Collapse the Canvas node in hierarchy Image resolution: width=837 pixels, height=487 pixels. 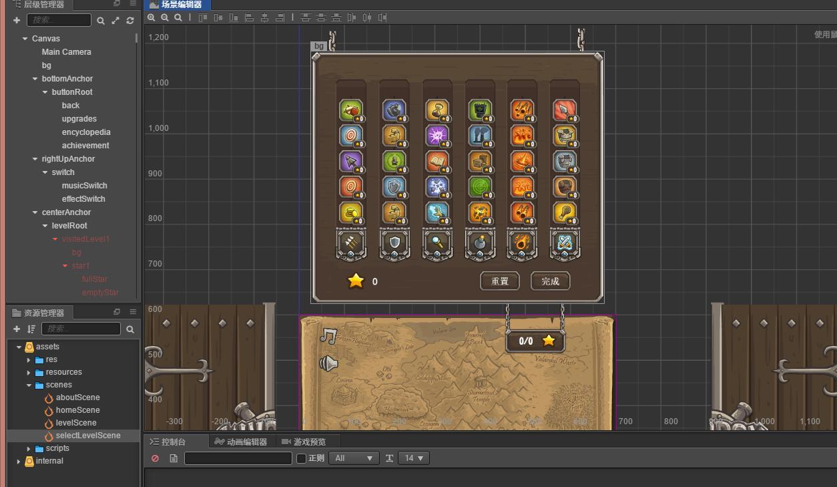point(25,39)
